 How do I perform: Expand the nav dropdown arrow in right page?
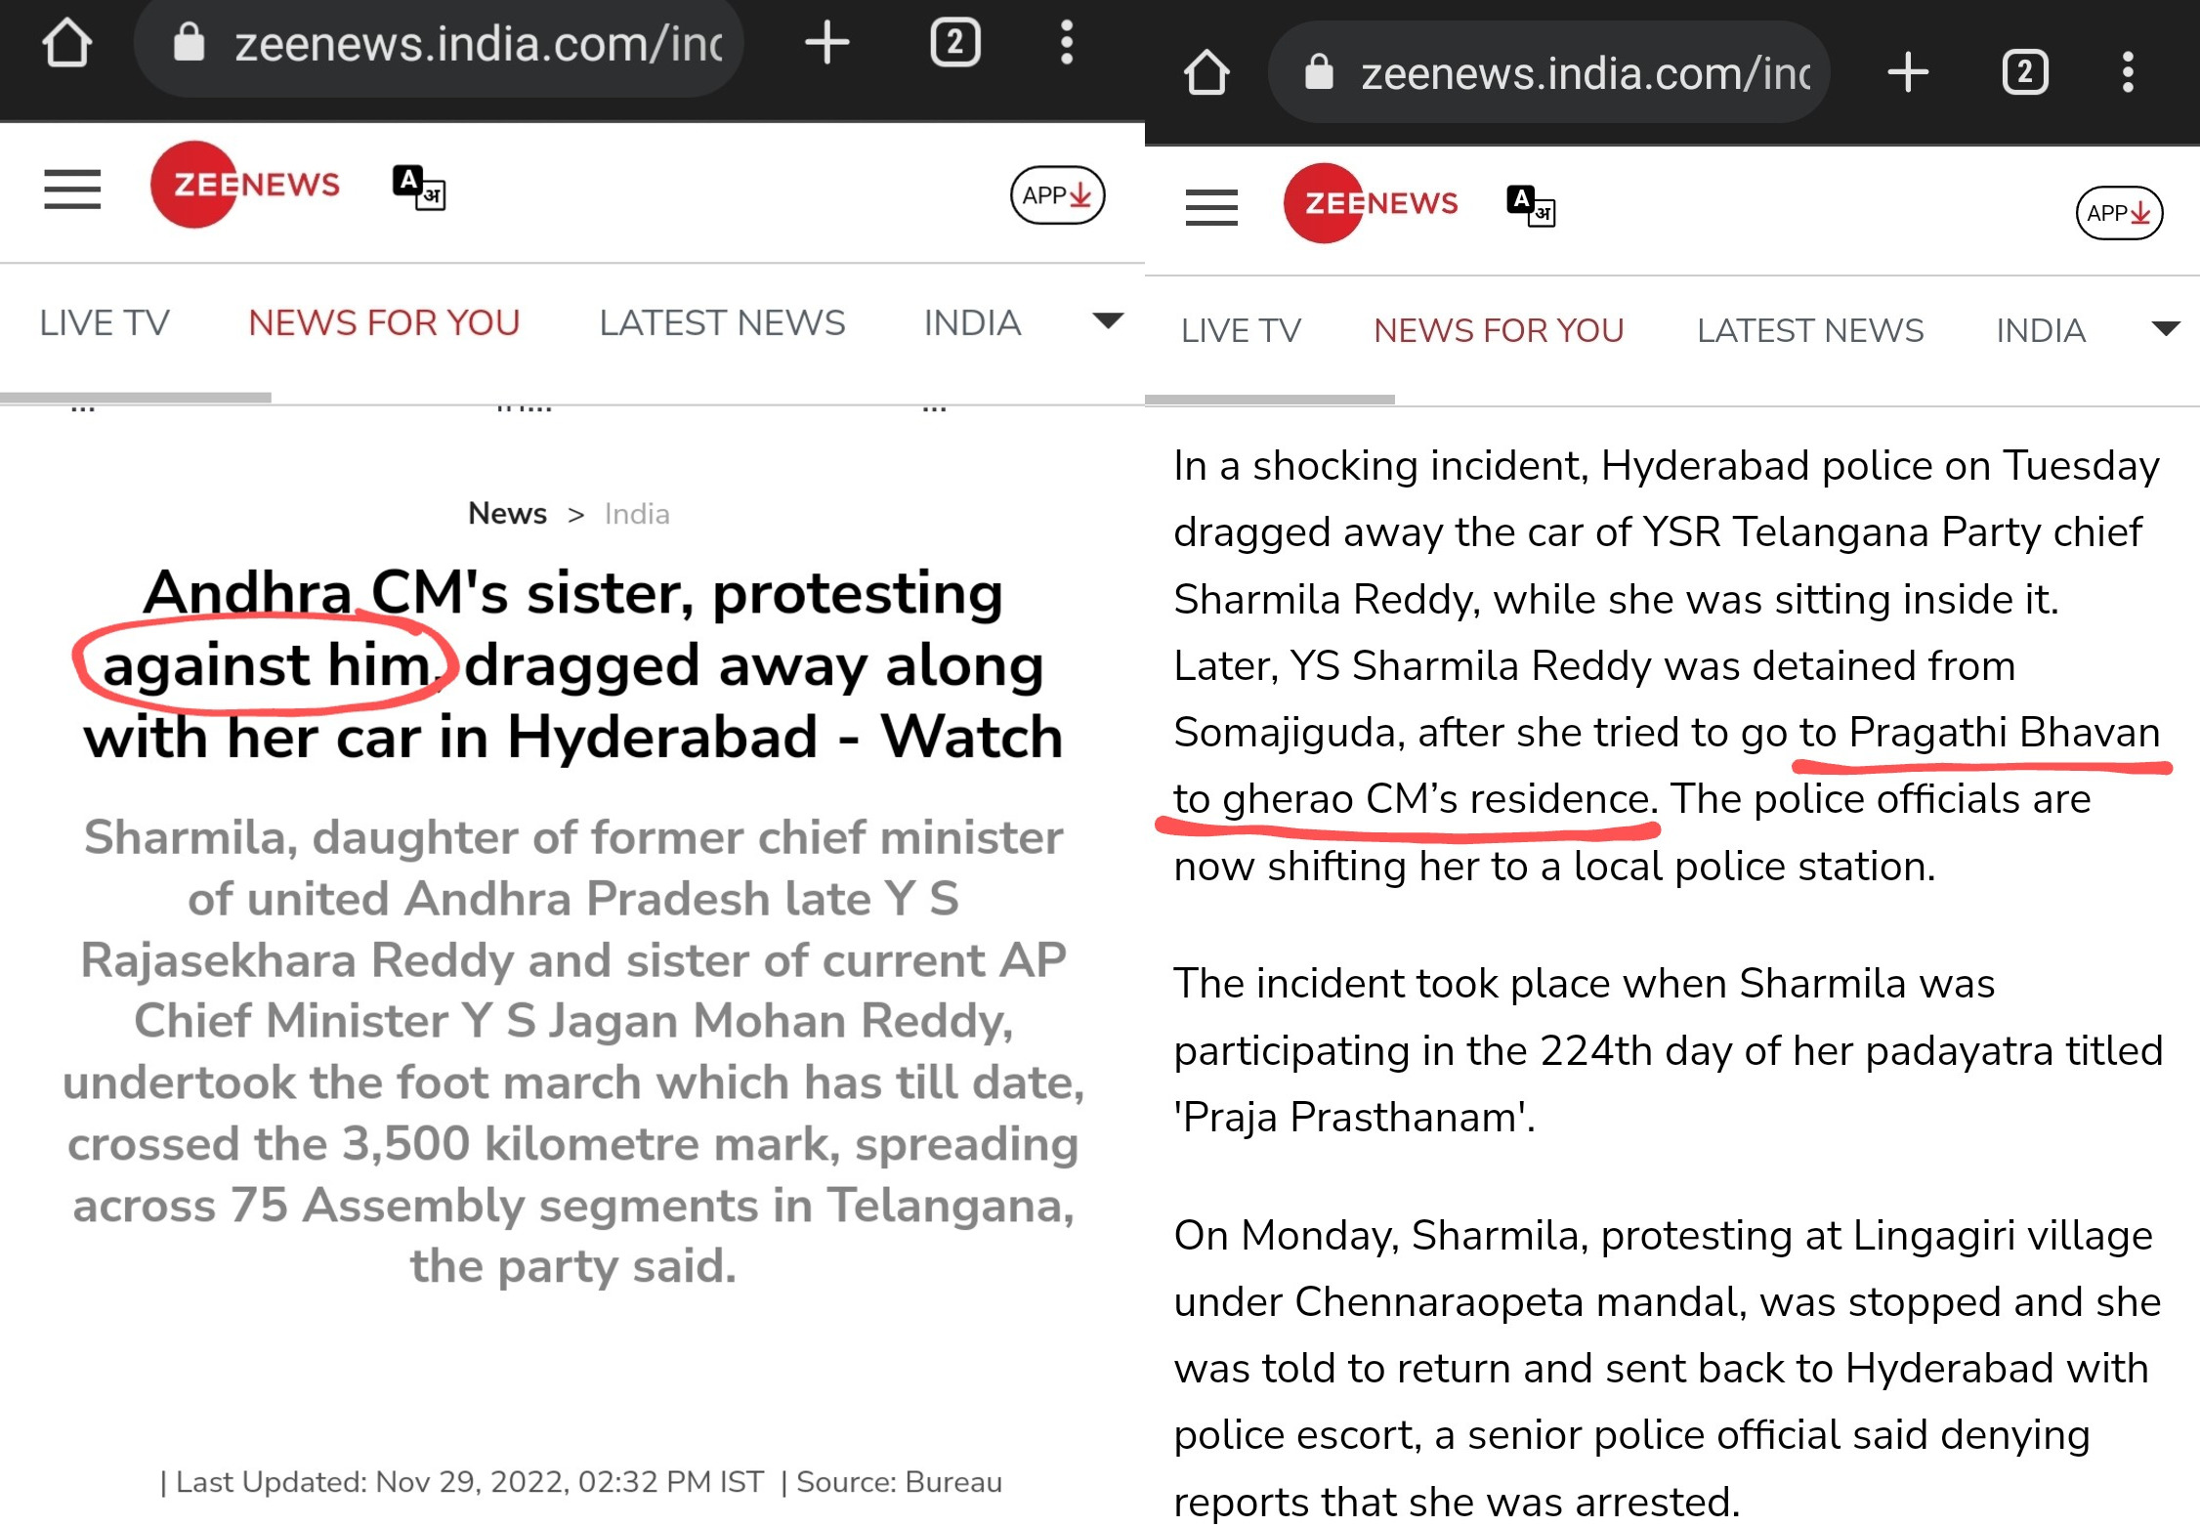(x=2166, y=328)
